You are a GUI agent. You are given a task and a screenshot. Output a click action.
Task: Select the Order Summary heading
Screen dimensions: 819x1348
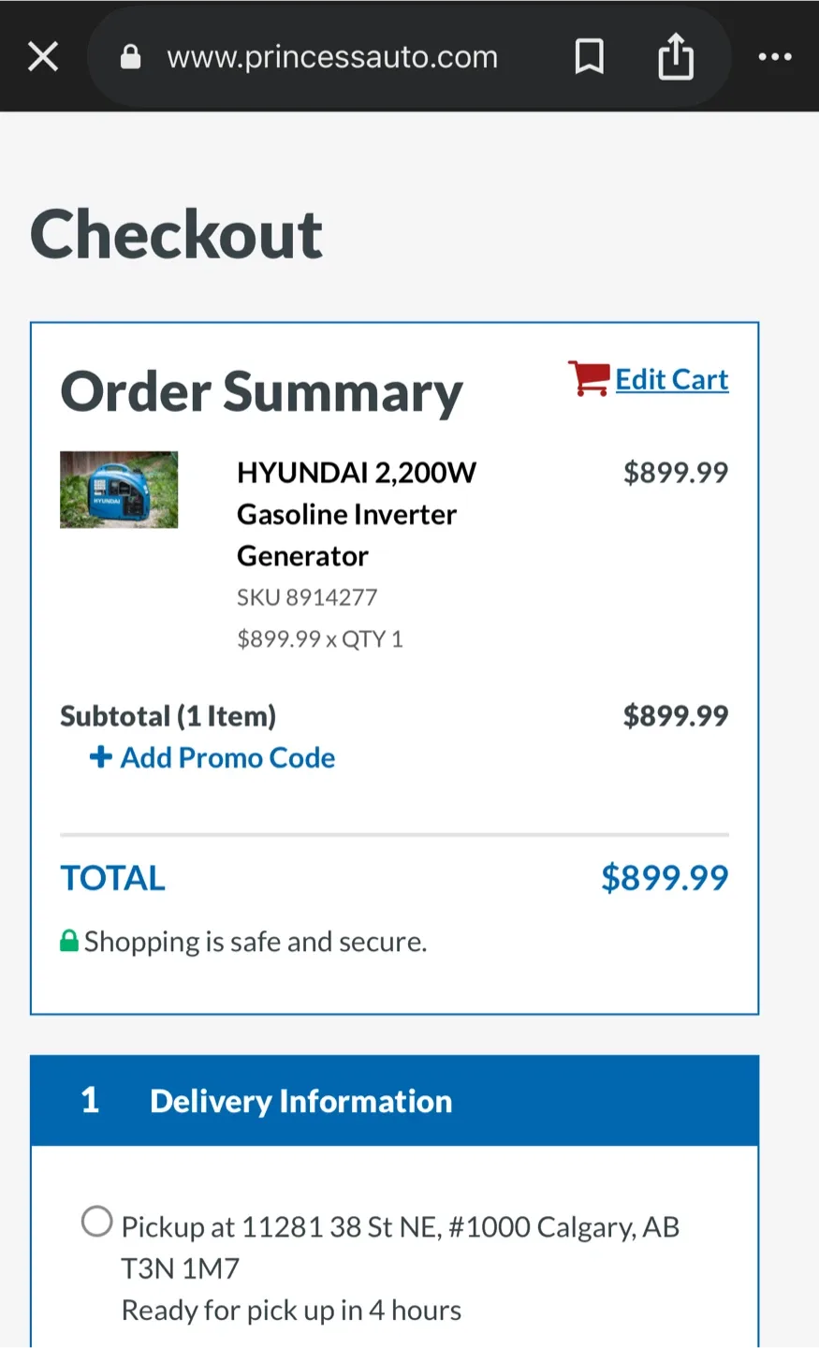[x=262, y=391]
